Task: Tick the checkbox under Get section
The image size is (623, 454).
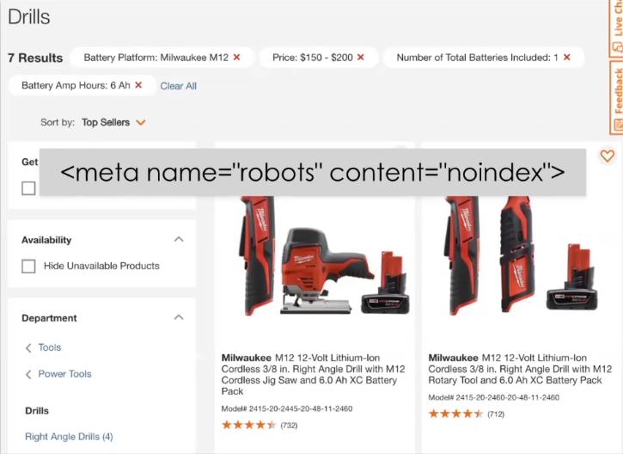Action: point(28,188)
